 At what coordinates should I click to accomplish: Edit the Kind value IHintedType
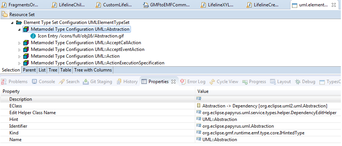pos(253,133)
